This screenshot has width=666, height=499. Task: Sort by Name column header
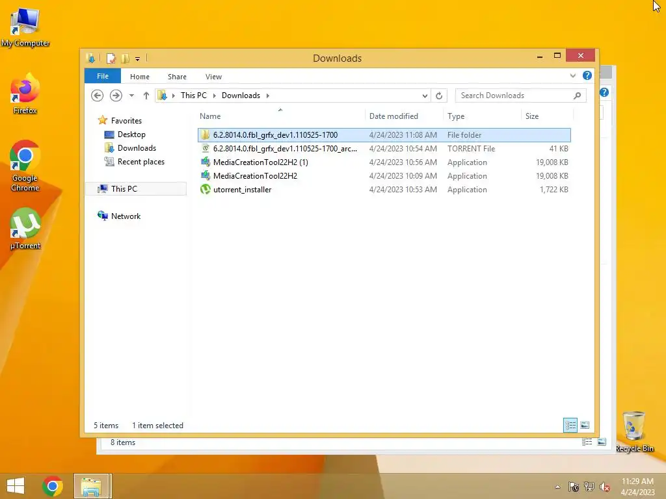click(x=280, y=116)
